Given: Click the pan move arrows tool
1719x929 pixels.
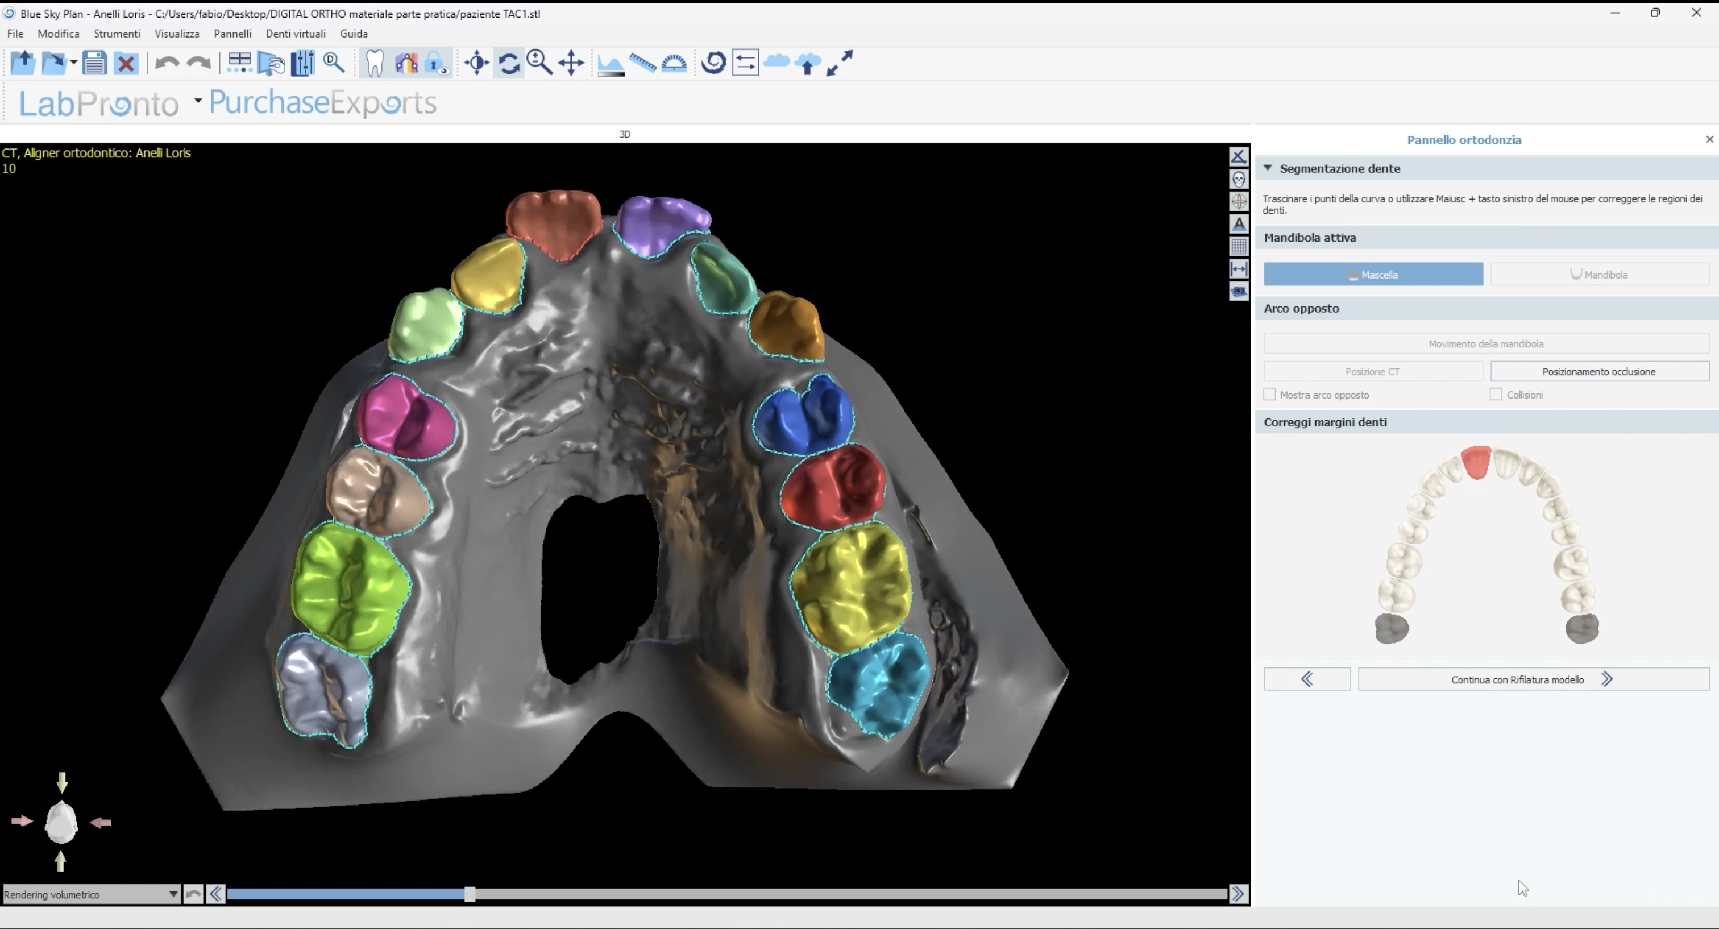Looking at the screenshot, I should [571, 64].
